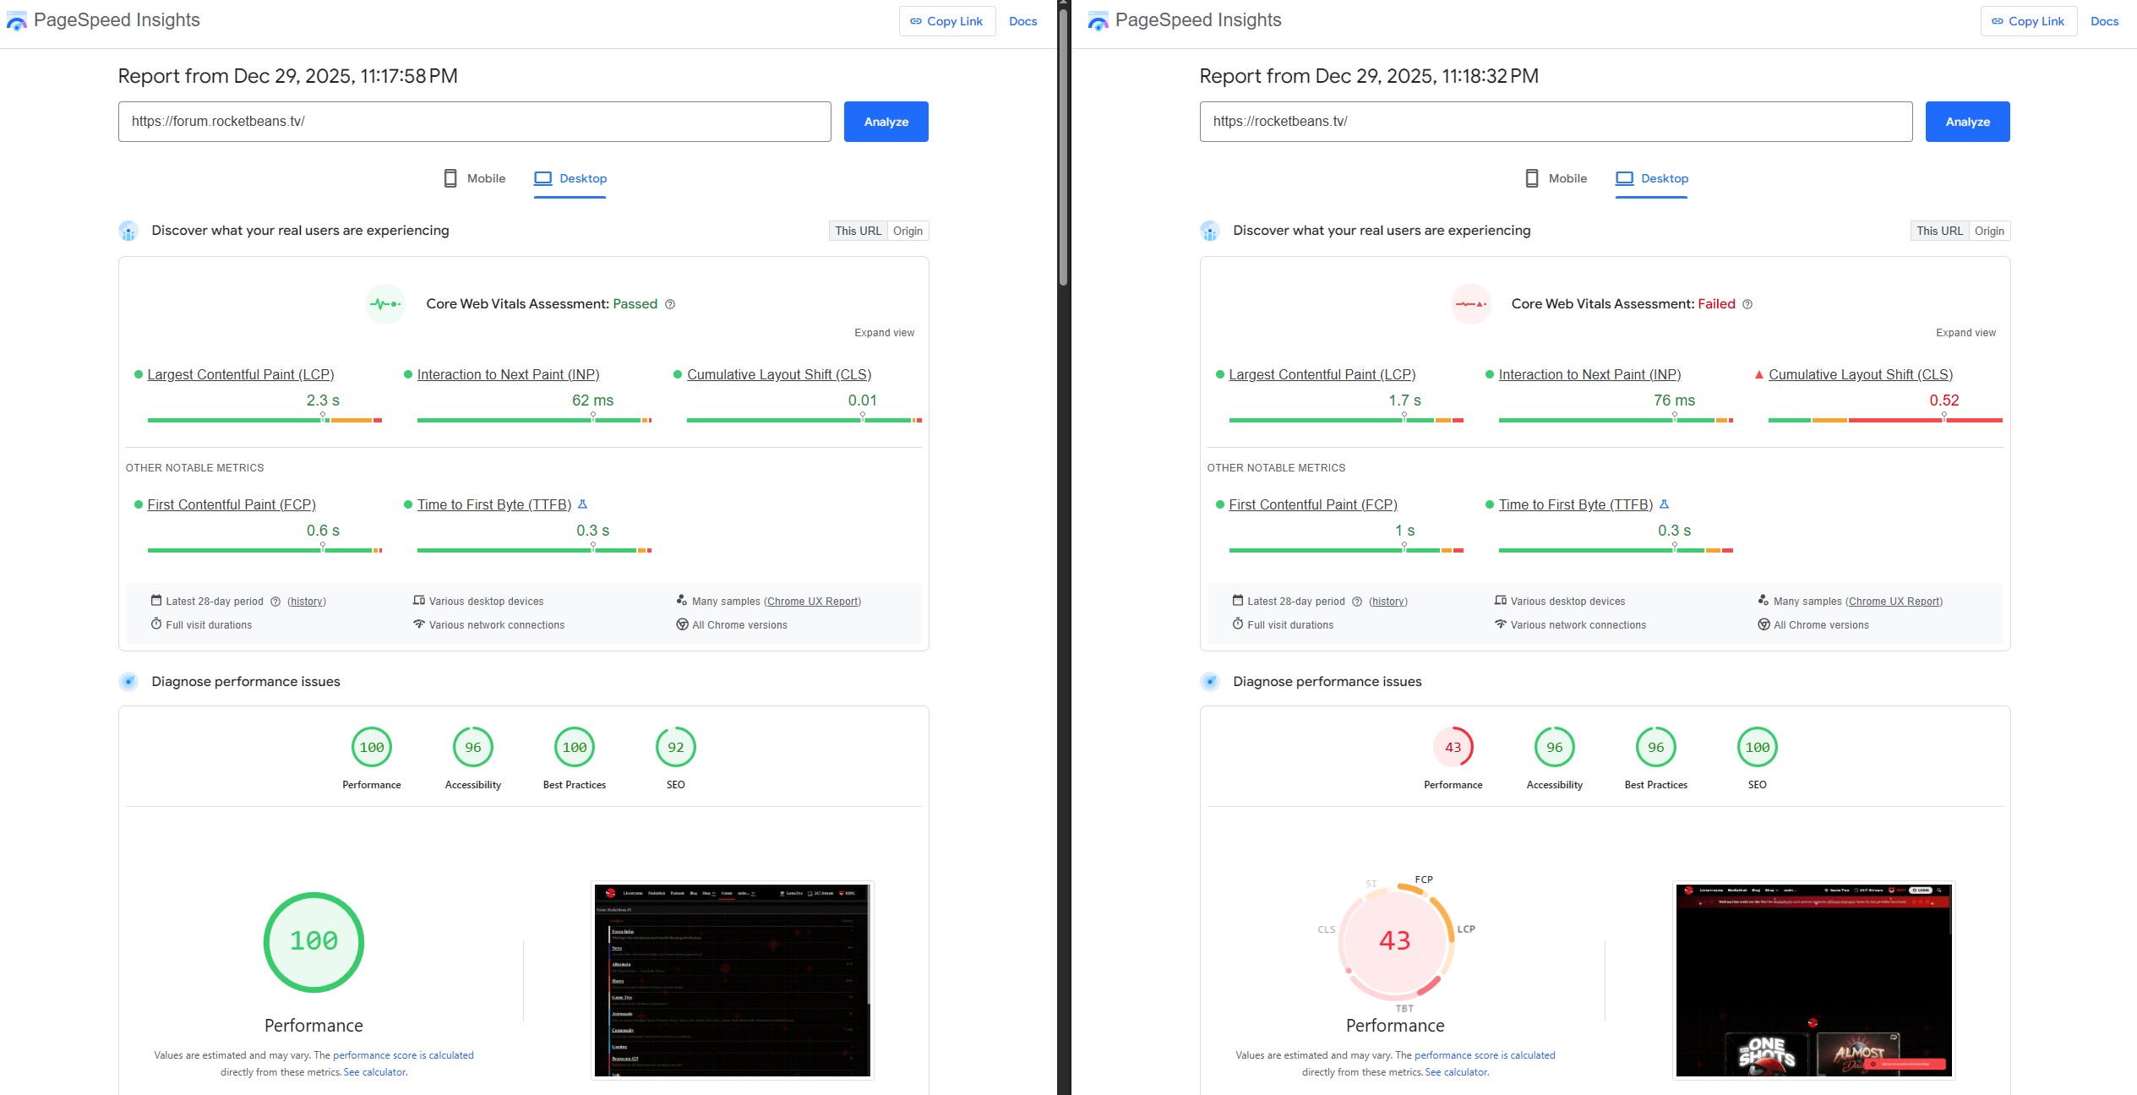The height and width of the screenshot is (1095, 2137).
Task: Click help icon beside Core Web Vitals Passed
Action: click(670, 304)
